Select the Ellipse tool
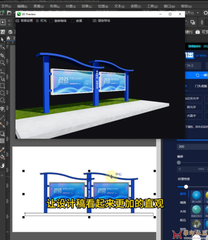The height and width of the screenshot is (240, 208). coord(2,93)
